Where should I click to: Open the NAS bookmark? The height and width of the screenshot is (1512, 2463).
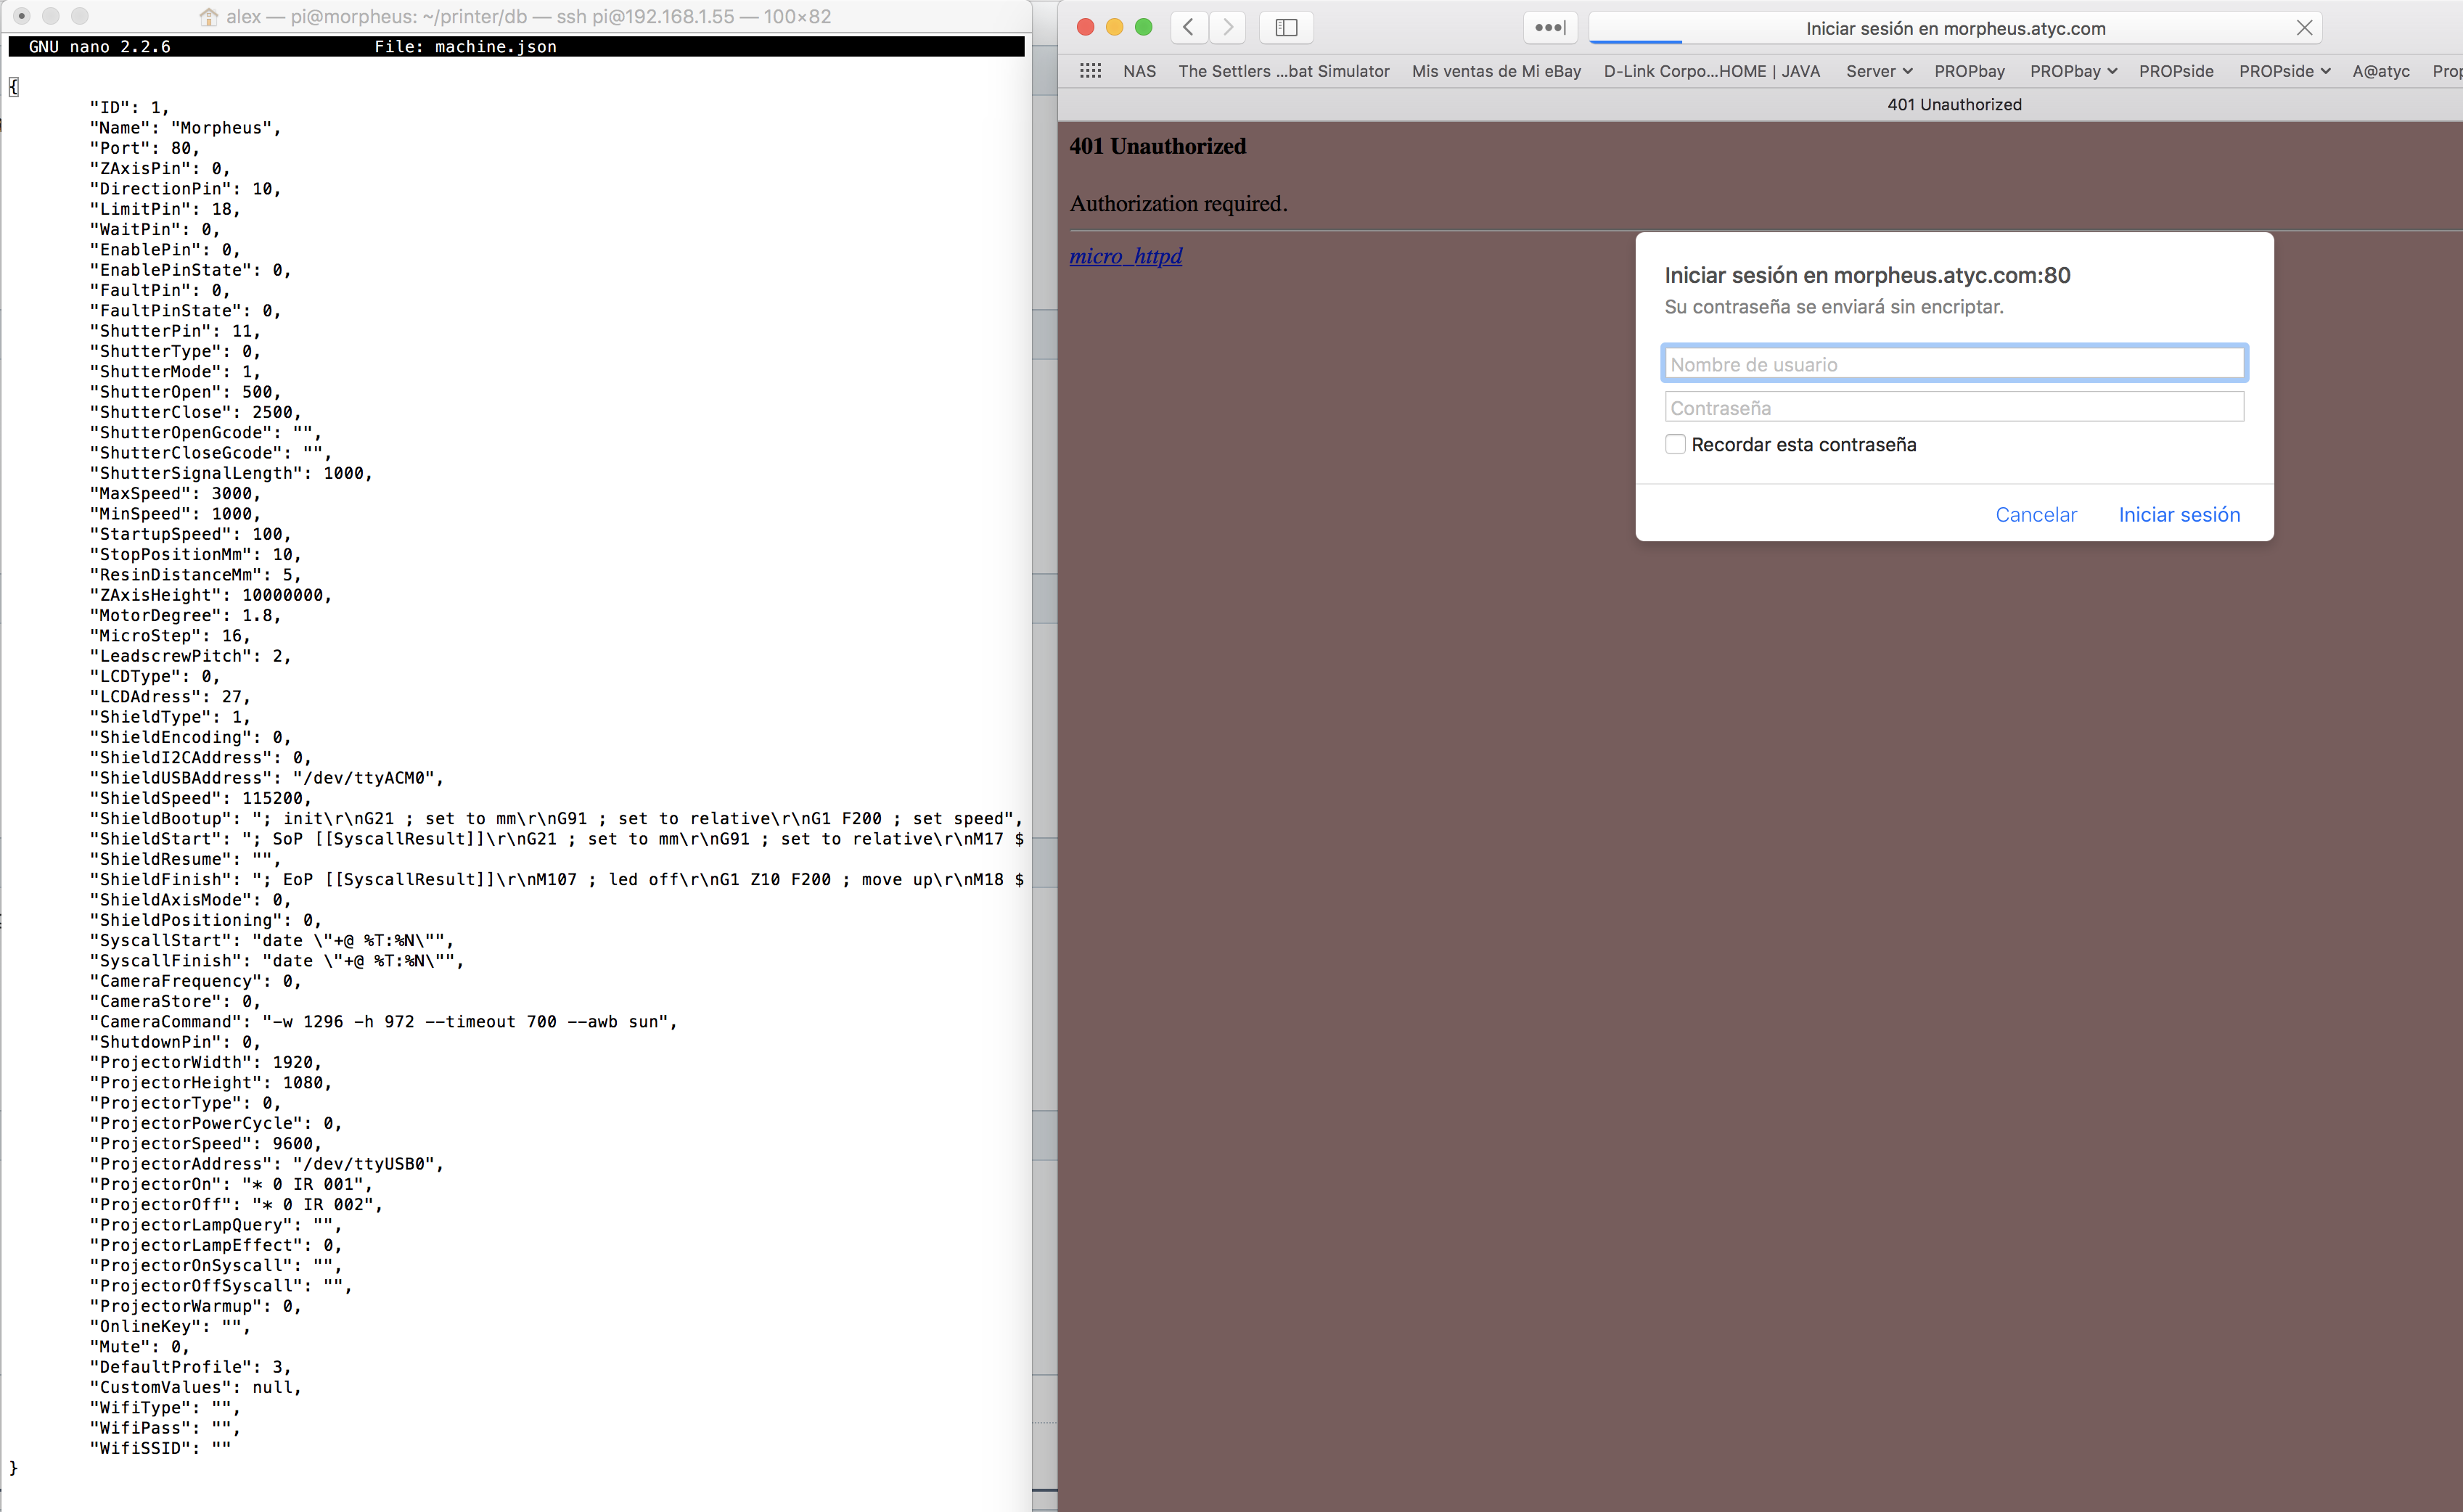click(x=1139, y=71)
